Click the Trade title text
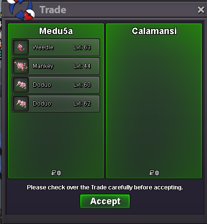The height and width of the screenshot is (224, 207). coord(53,10)
